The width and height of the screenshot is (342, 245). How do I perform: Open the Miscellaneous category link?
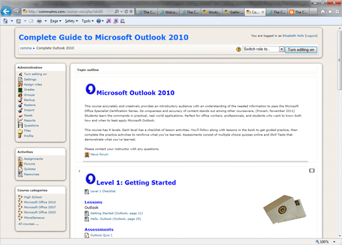34,218
